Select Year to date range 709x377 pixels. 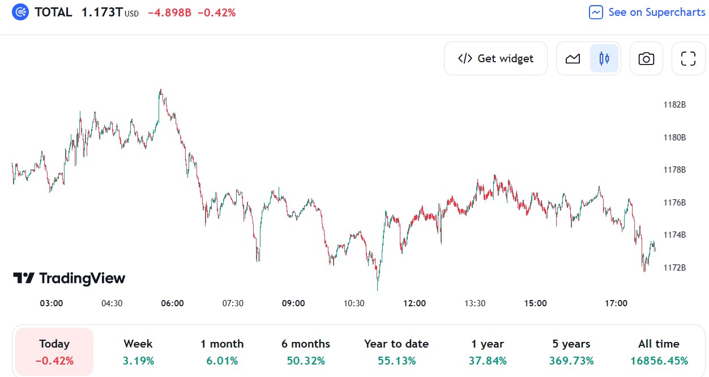tap(396, 352)
